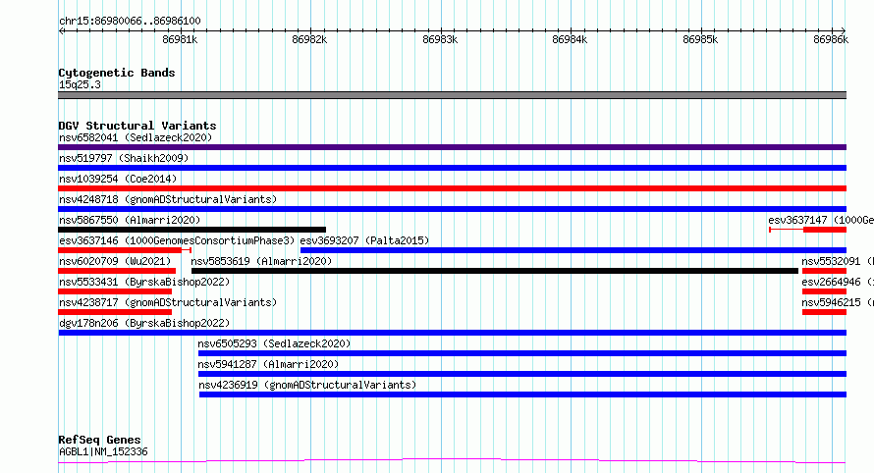
Task: Click the red nsv1039254 variant bar
Action: [x=452, y=188]
